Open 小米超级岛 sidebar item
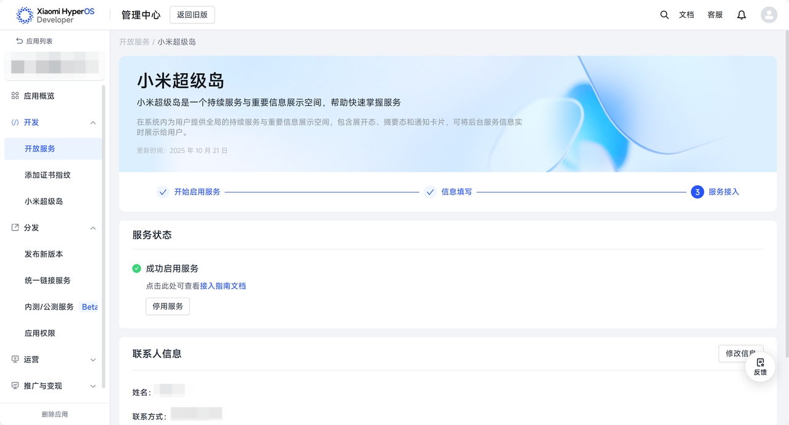 coord(44,201)
